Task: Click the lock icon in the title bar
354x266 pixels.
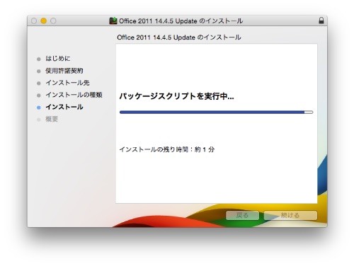Action: (321, 21)
